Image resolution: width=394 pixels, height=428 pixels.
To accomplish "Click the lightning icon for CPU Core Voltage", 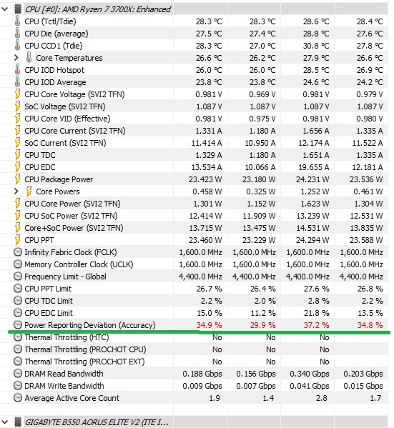I will pyautogui.click(x=17, y=94).
